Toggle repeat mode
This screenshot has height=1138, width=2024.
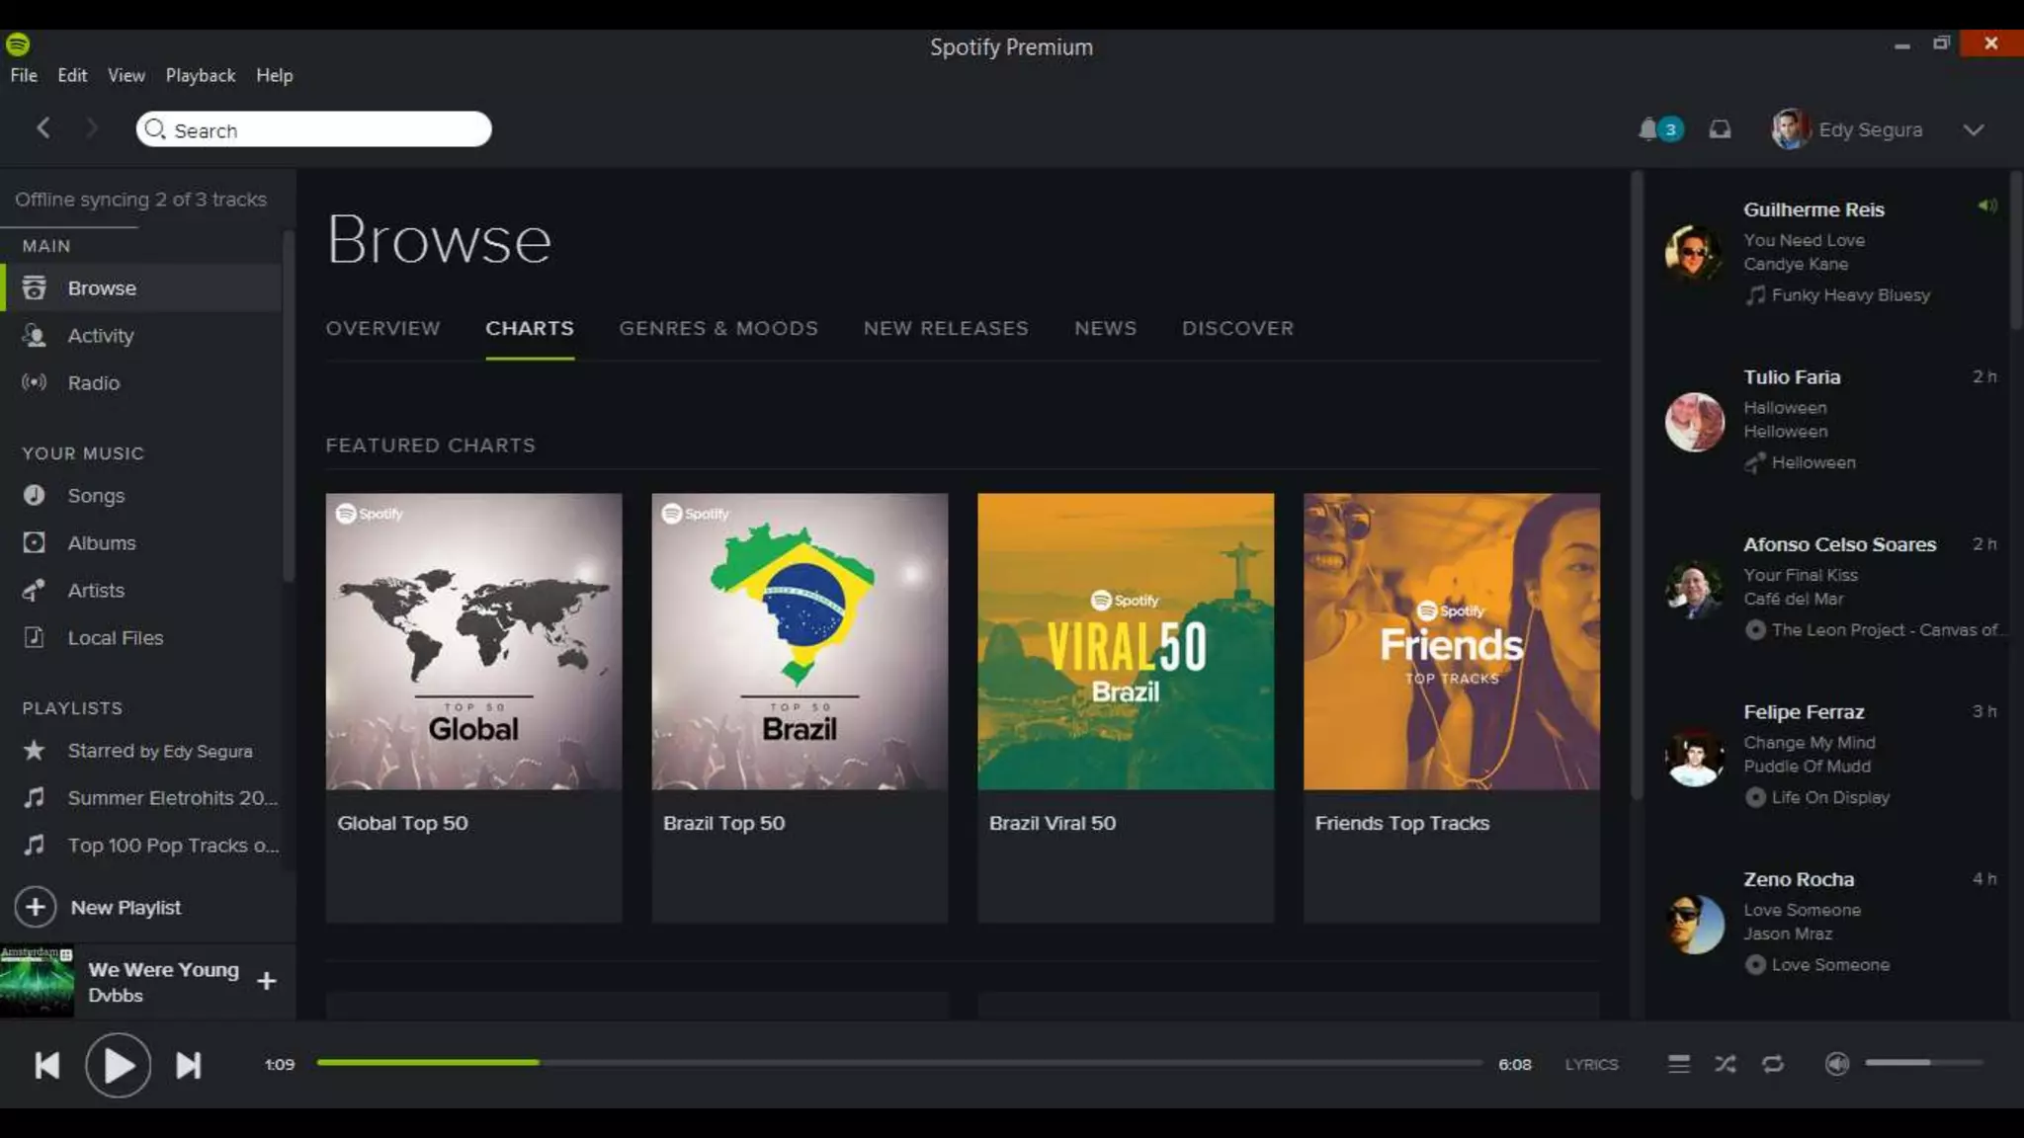(1773, 1064)
